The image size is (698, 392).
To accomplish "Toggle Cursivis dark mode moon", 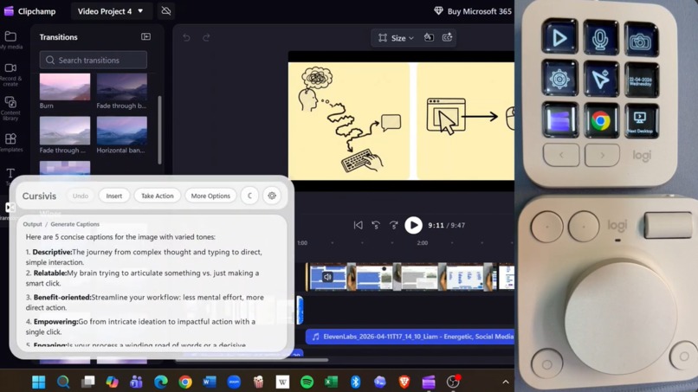I will [249, 196].
